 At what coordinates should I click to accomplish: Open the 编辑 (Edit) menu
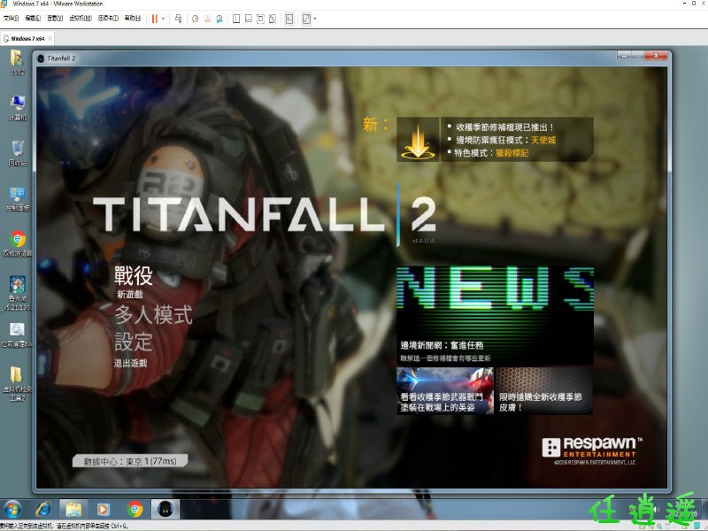coord(33,18)
